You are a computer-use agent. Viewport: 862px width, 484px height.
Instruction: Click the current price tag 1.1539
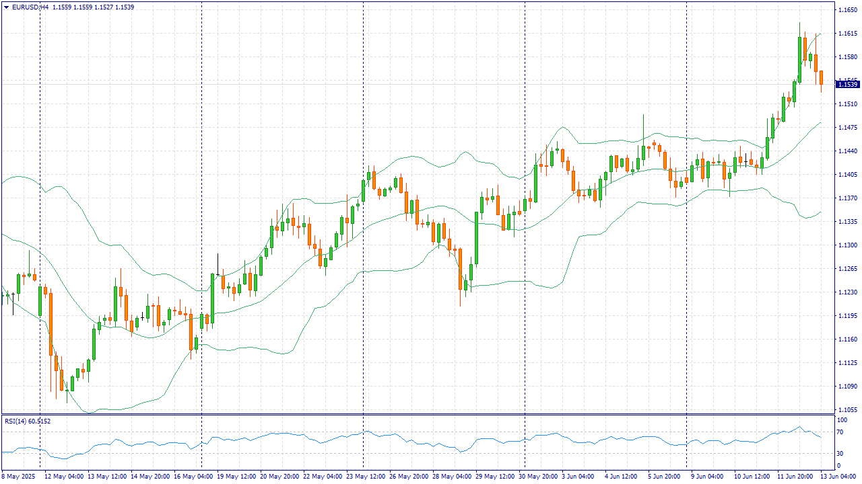pyautogui.click(x=847, y=84)
